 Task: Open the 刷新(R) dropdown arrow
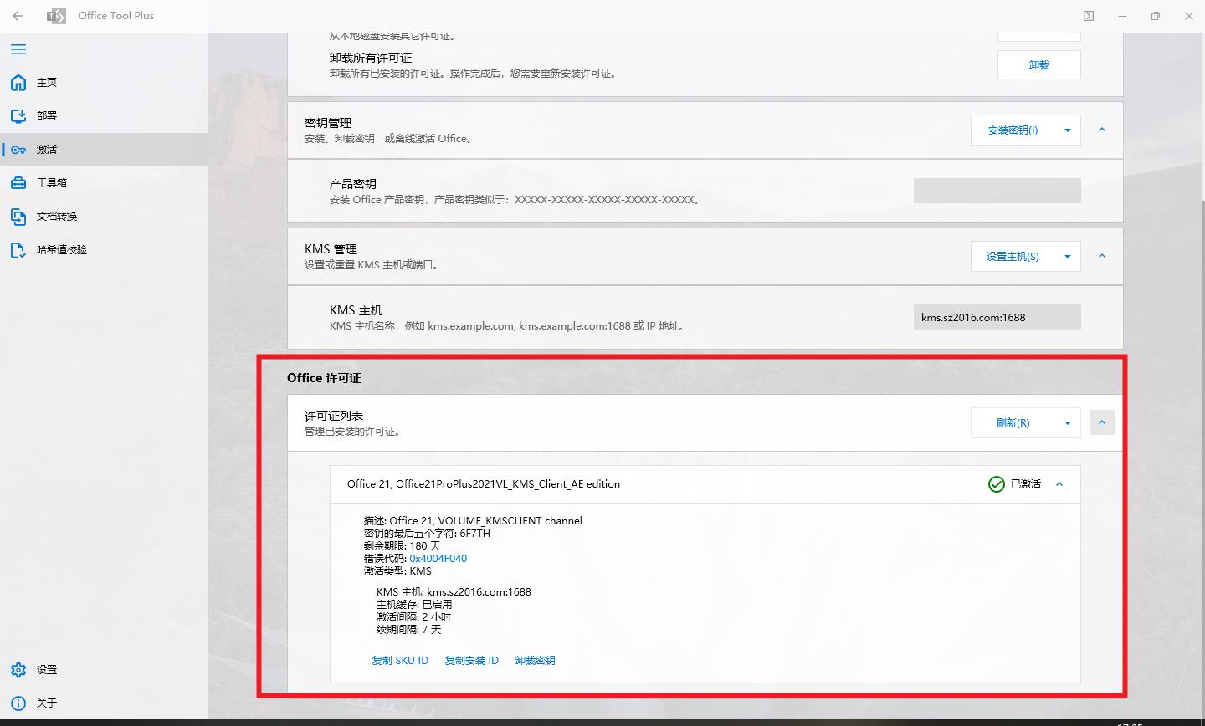(1068, 422)
